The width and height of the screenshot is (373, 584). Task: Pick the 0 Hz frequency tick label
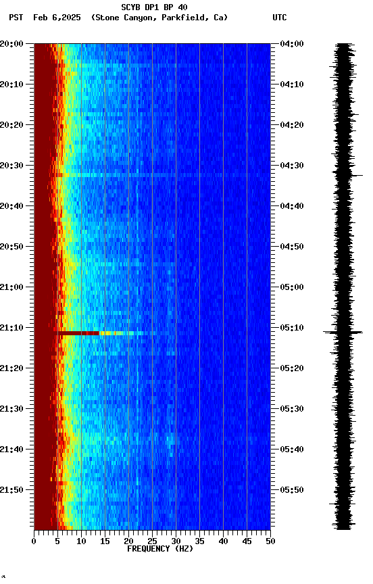pyautogui.click(x=34, y=541)
